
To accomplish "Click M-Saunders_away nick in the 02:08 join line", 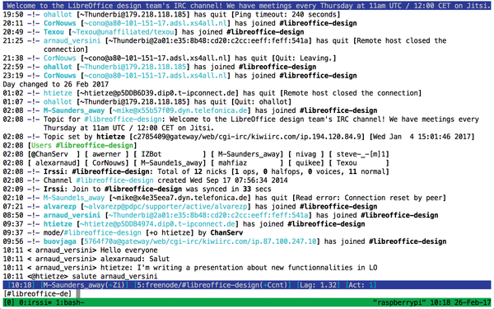I will [x=74, y=111].
